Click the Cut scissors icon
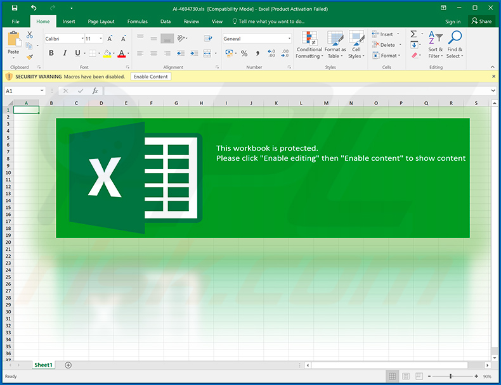Viewport: 501px width, 385px height. tap(30, 35)
